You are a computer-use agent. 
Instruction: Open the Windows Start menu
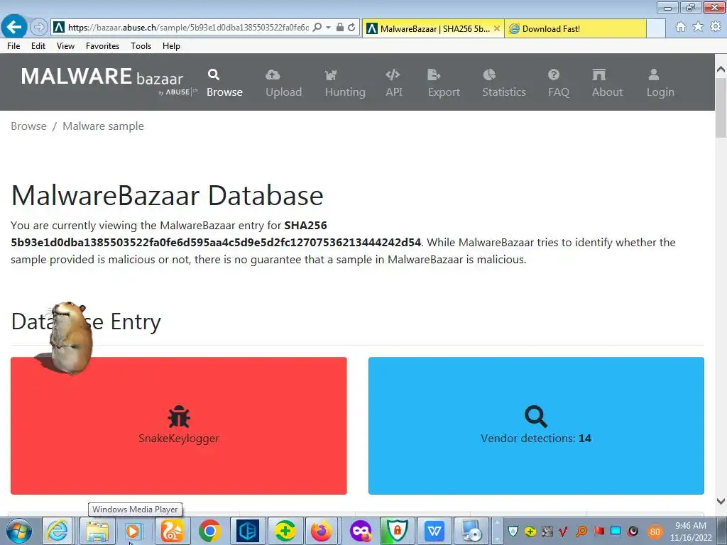pos(19,531)
